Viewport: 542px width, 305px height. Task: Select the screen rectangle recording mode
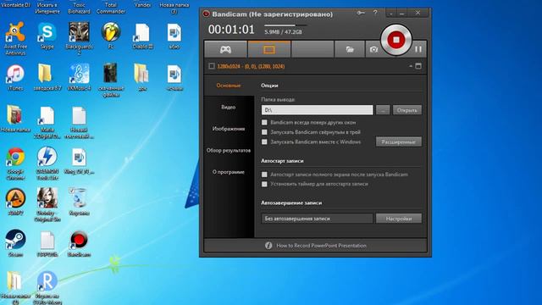[x=269, y=49]
